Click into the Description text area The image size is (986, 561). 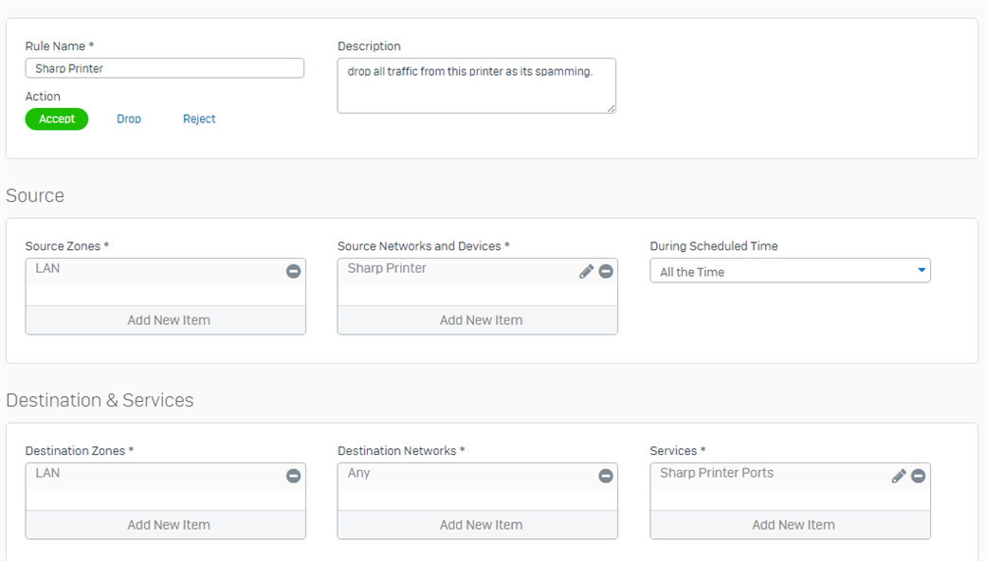tap(477, 86)
